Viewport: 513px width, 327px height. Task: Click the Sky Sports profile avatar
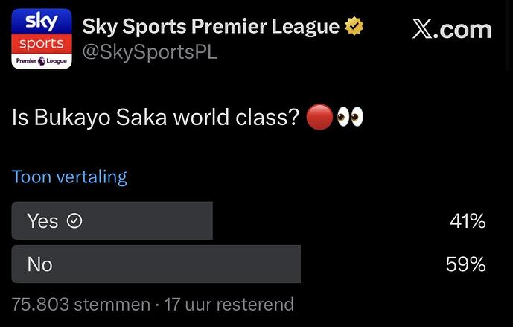(x=42, y=39)
